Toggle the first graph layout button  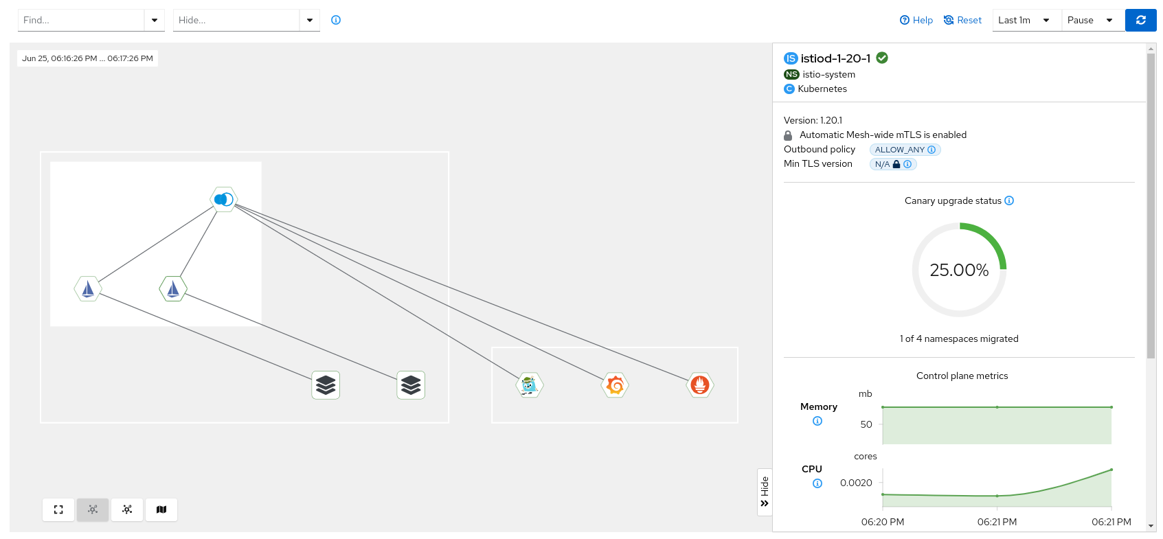click(x=93, y=509)
